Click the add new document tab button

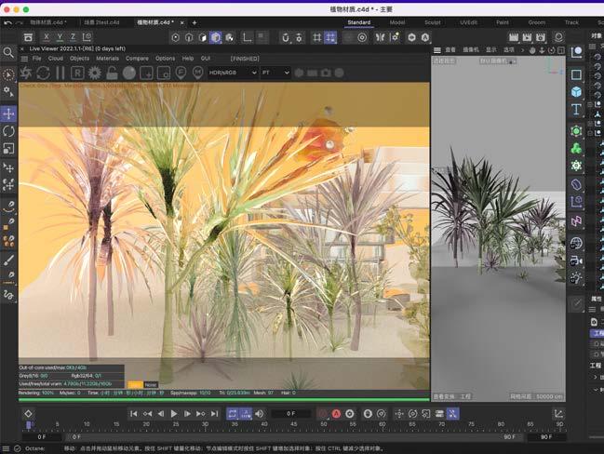click(x=195, y=22)
